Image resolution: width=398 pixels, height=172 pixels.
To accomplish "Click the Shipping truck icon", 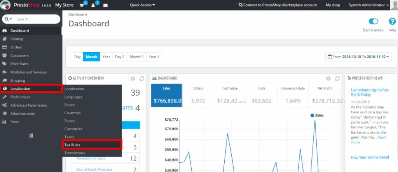I will pos(4,81).
